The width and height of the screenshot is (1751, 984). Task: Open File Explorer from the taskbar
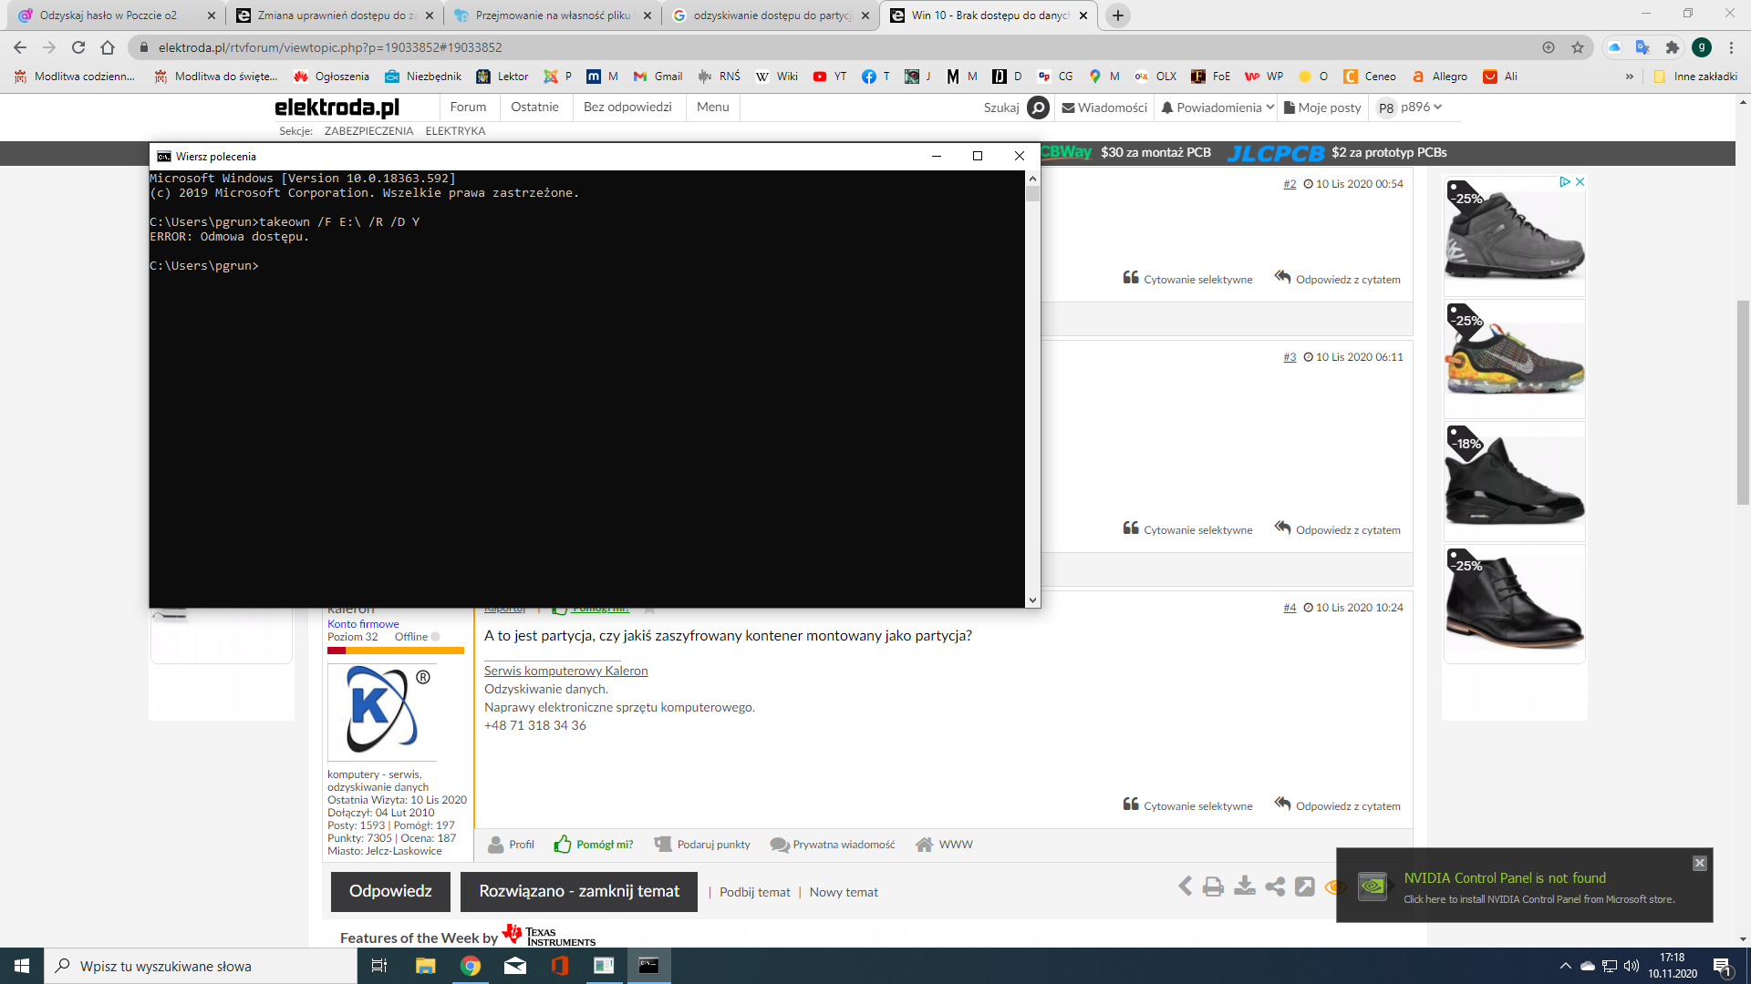(x=426, y=966)
